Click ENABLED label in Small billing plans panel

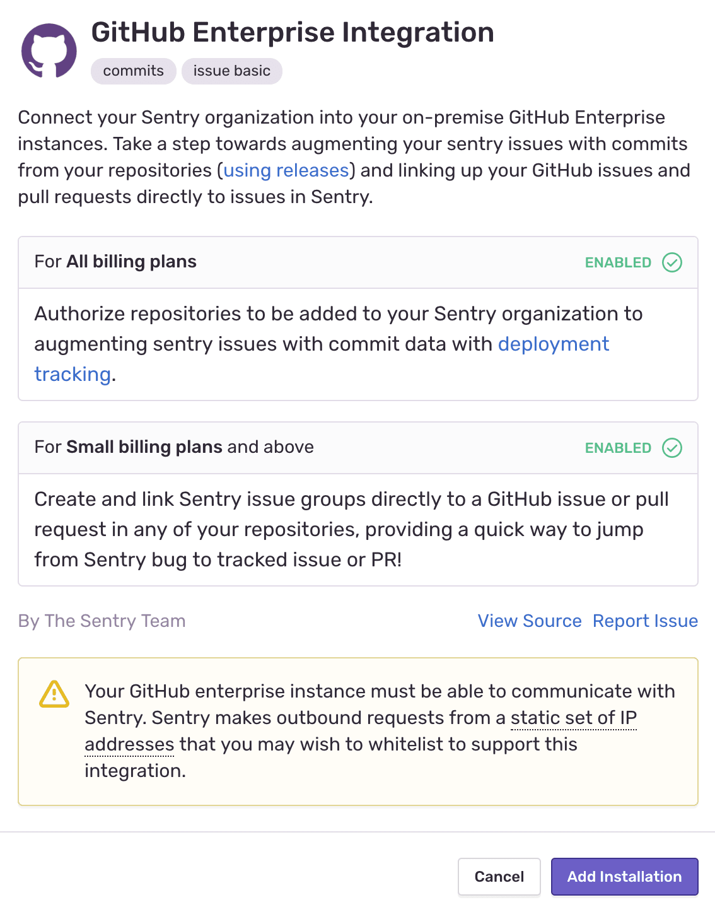[618, 448]
